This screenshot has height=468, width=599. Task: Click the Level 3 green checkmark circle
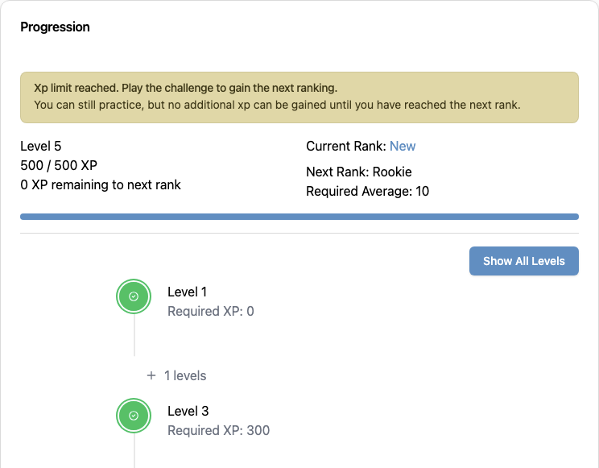[134, 416]
